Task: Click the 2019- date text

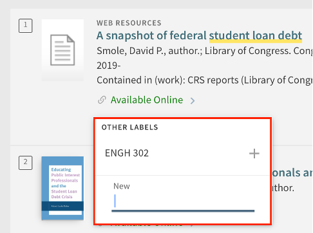Action: 109,66
